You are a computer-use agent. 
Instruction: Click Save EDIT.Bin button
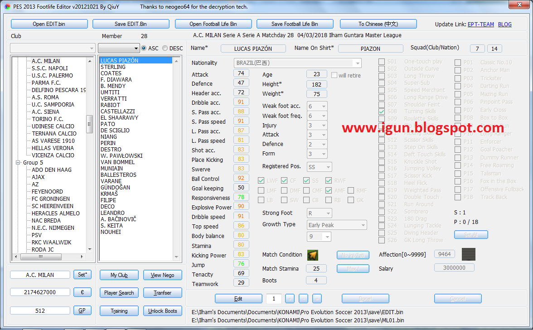click(131, 24)
